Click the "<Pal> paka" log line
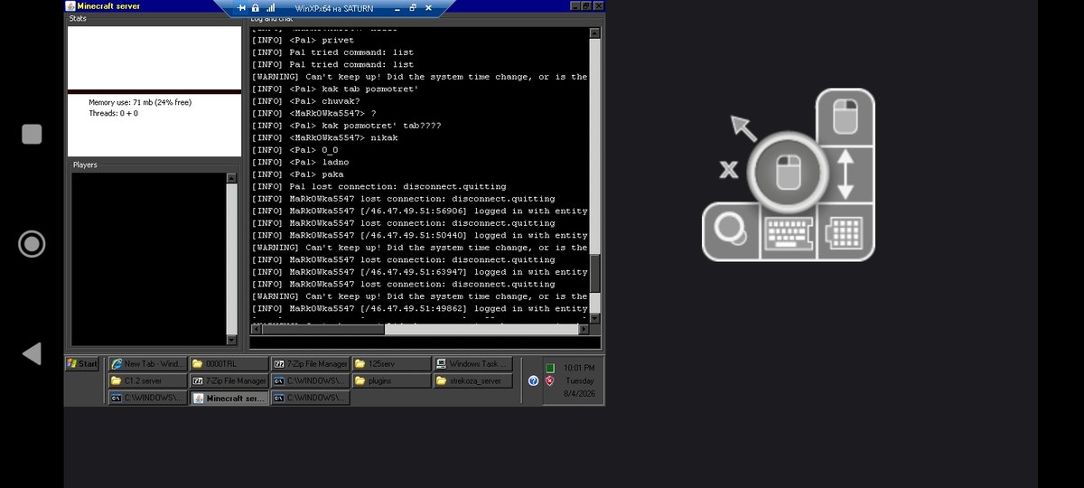 [x=298, y=174]
